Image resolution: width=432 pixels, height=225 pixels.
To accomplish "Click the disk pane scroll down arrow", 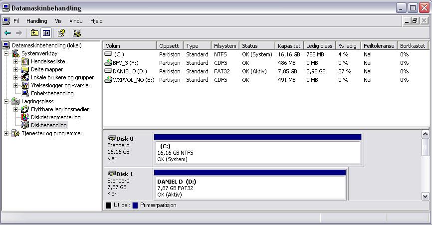I will coord(425,197).
